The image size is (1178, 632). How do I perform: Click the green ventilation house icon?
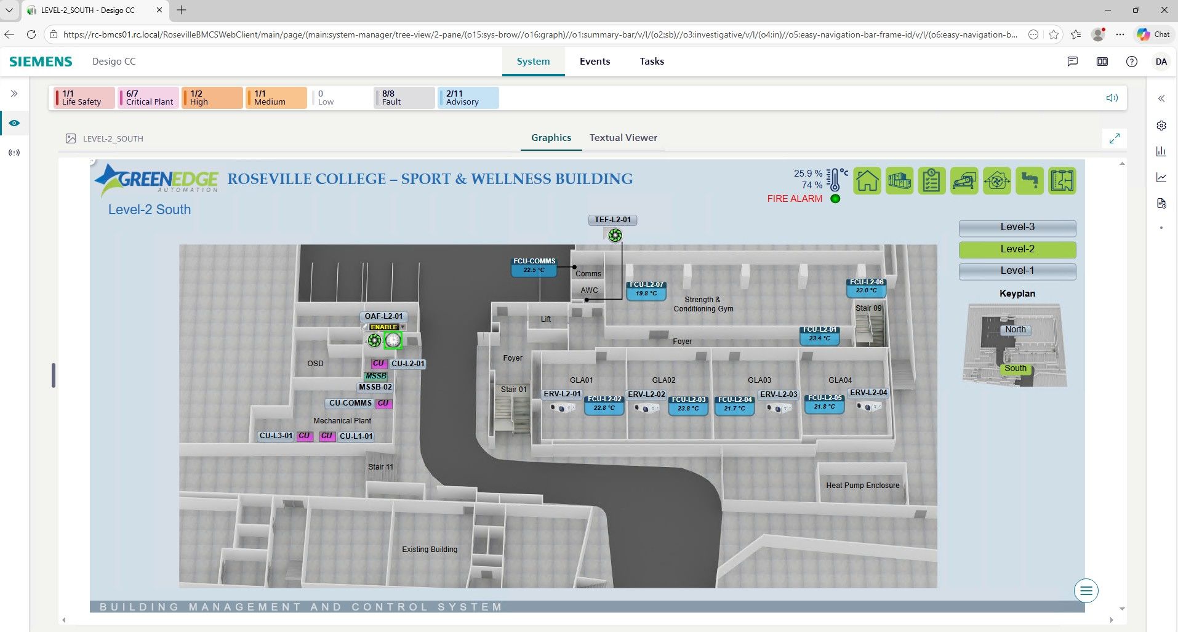pyautogui.click(x=996, y=181)
